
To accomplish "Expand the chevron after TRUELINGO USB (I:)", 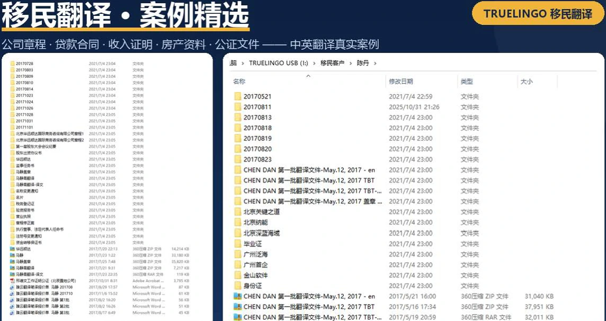I will (314, 63).
